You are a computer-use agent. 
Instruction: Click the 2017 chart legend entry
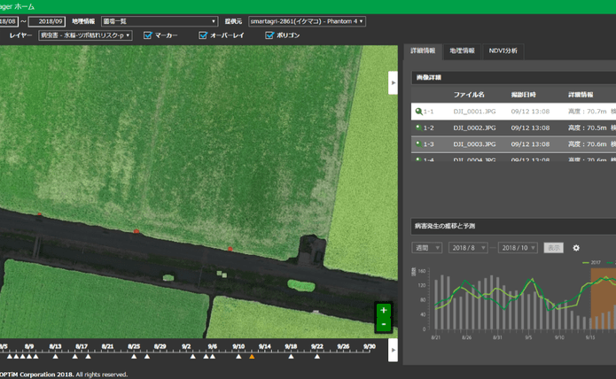coord(592,262)
